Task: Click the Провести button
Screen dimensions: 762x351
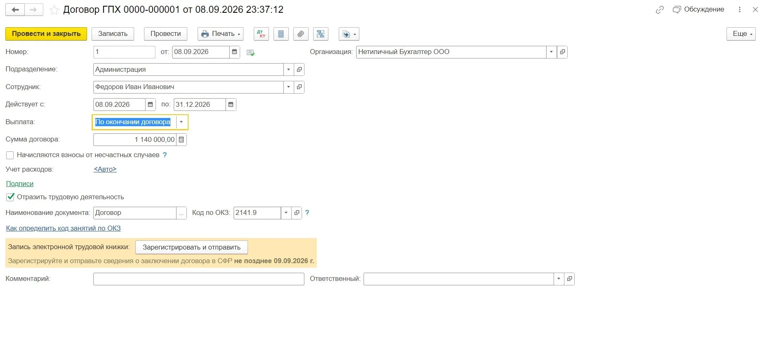Action: pyautogui.click(x=165, y=34)
